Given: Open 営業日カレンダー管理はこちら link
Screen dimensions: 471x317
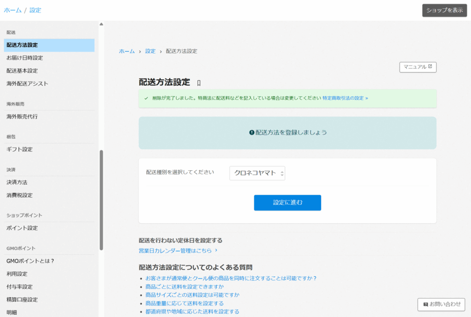Looking at the screenshot, I should pos(178,251).
